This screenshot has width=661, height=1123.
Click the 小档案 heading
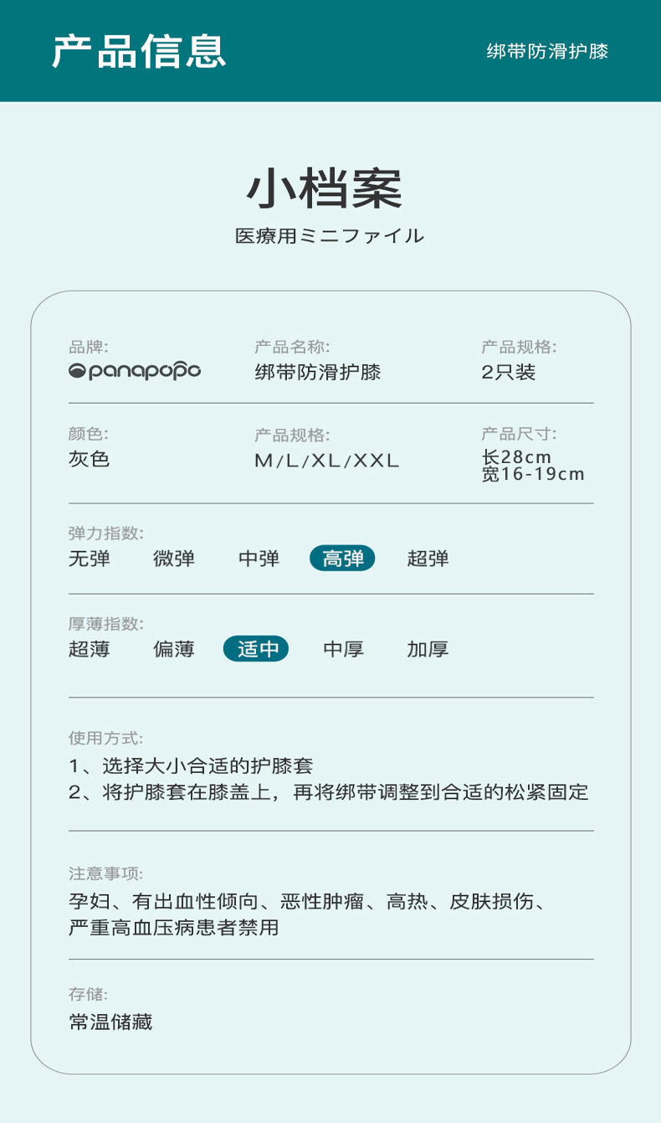[x=325, y=189]
